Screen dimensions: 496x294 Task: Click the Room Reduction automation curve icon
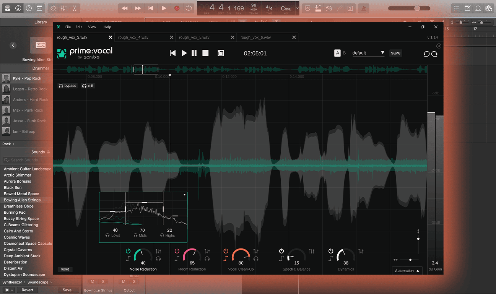(177, 258)
